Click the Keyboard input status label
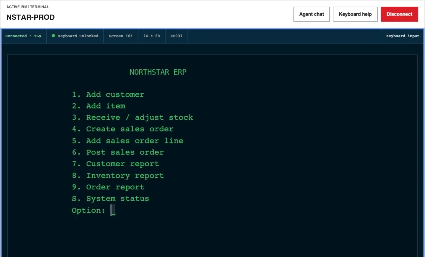This screenshot has width=425, height=257. tap(403, 36)
